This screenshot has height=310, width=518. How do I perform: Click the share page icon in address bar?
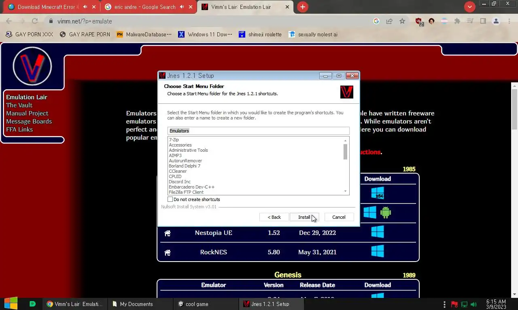(x=389, y=21)
